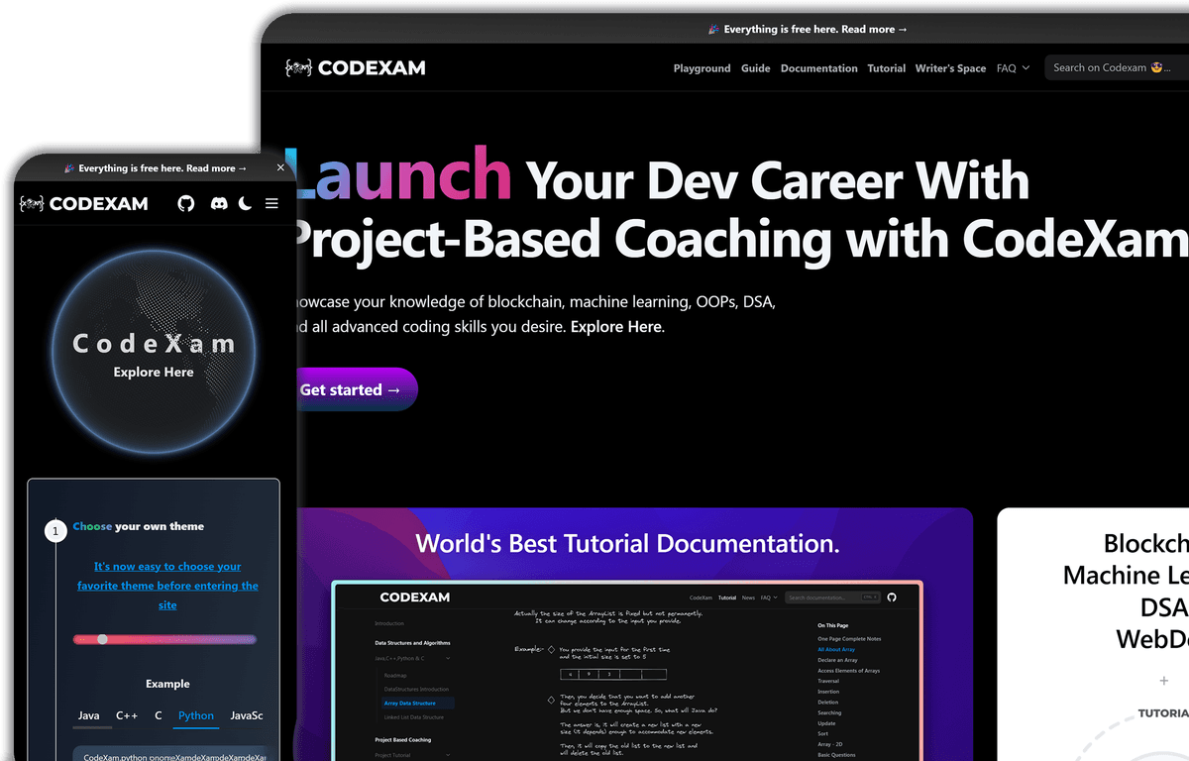
Task: Open News in documentation preview header
Action: 748,598
